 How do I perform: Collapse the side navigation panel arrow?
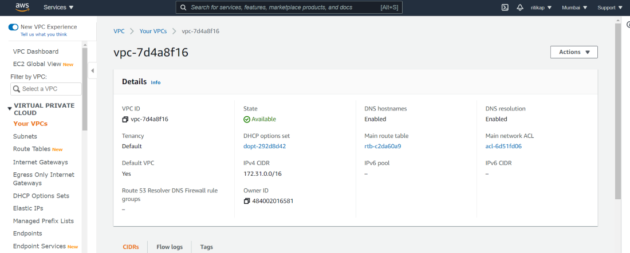click(x=92, y=70)
